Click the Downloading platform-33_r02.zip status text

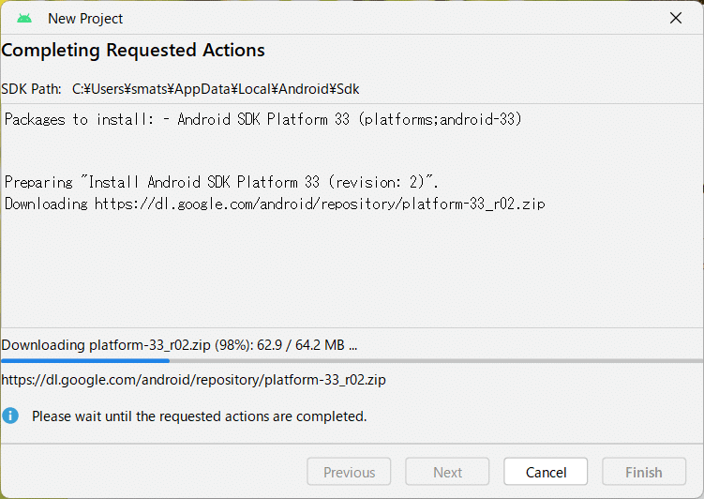179,345
